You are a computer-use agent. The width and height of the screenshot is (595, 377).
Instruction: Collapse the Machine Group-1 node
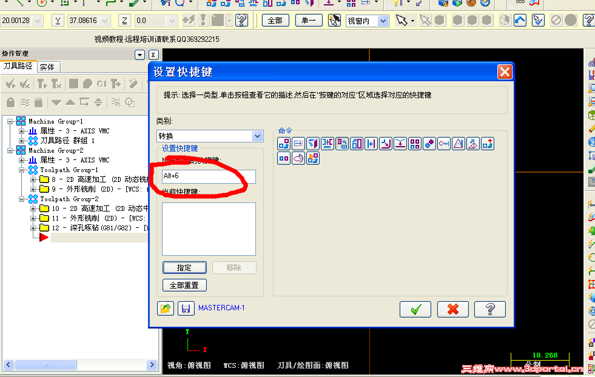point(10,121)
